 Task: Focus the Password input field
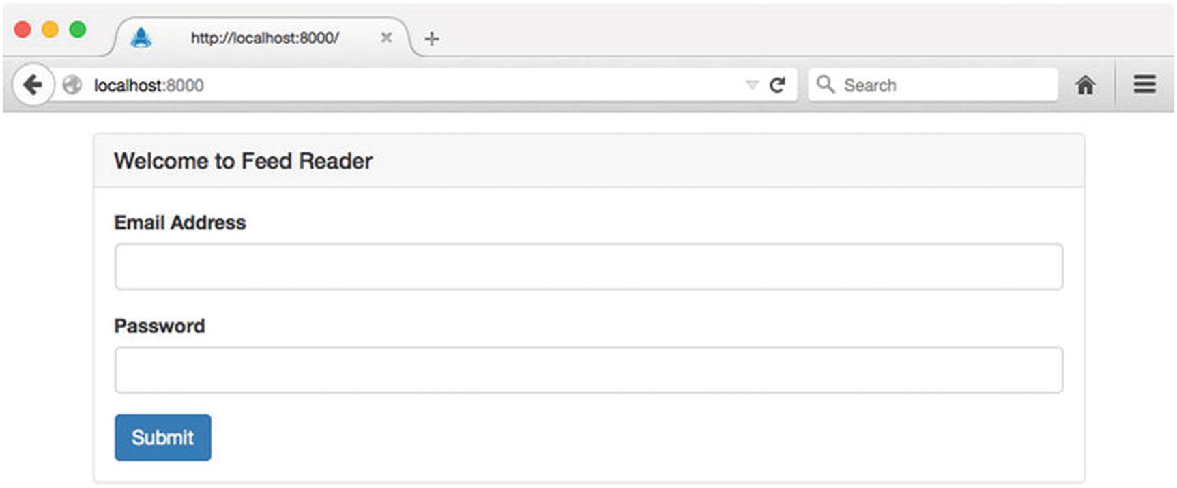(x=588, y=371)
